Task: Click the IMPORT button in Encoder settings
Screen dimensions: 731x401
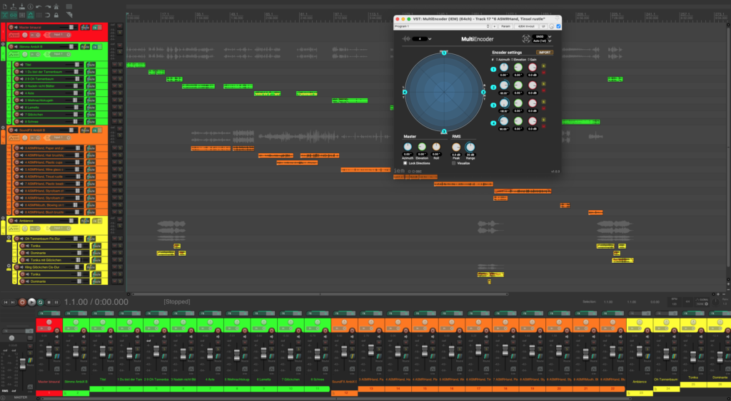Action: 545,52
